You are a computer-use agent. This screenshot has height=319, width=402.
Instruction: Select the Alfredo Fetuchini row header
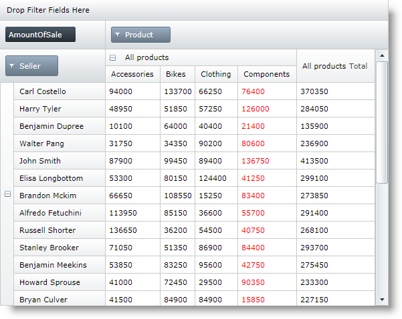(60, 213)
